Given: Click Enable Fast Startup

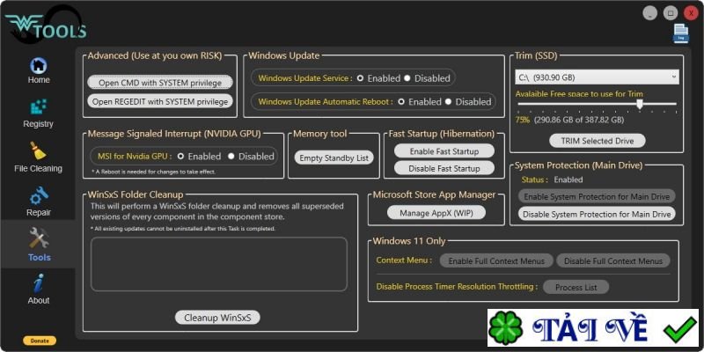Looking at the screenshot, I should (x=444, y=151).
